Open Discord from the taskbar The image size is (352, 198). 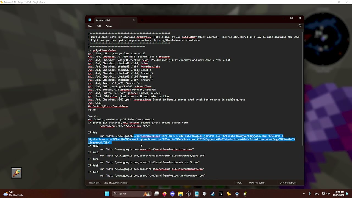tap(172, 194)
